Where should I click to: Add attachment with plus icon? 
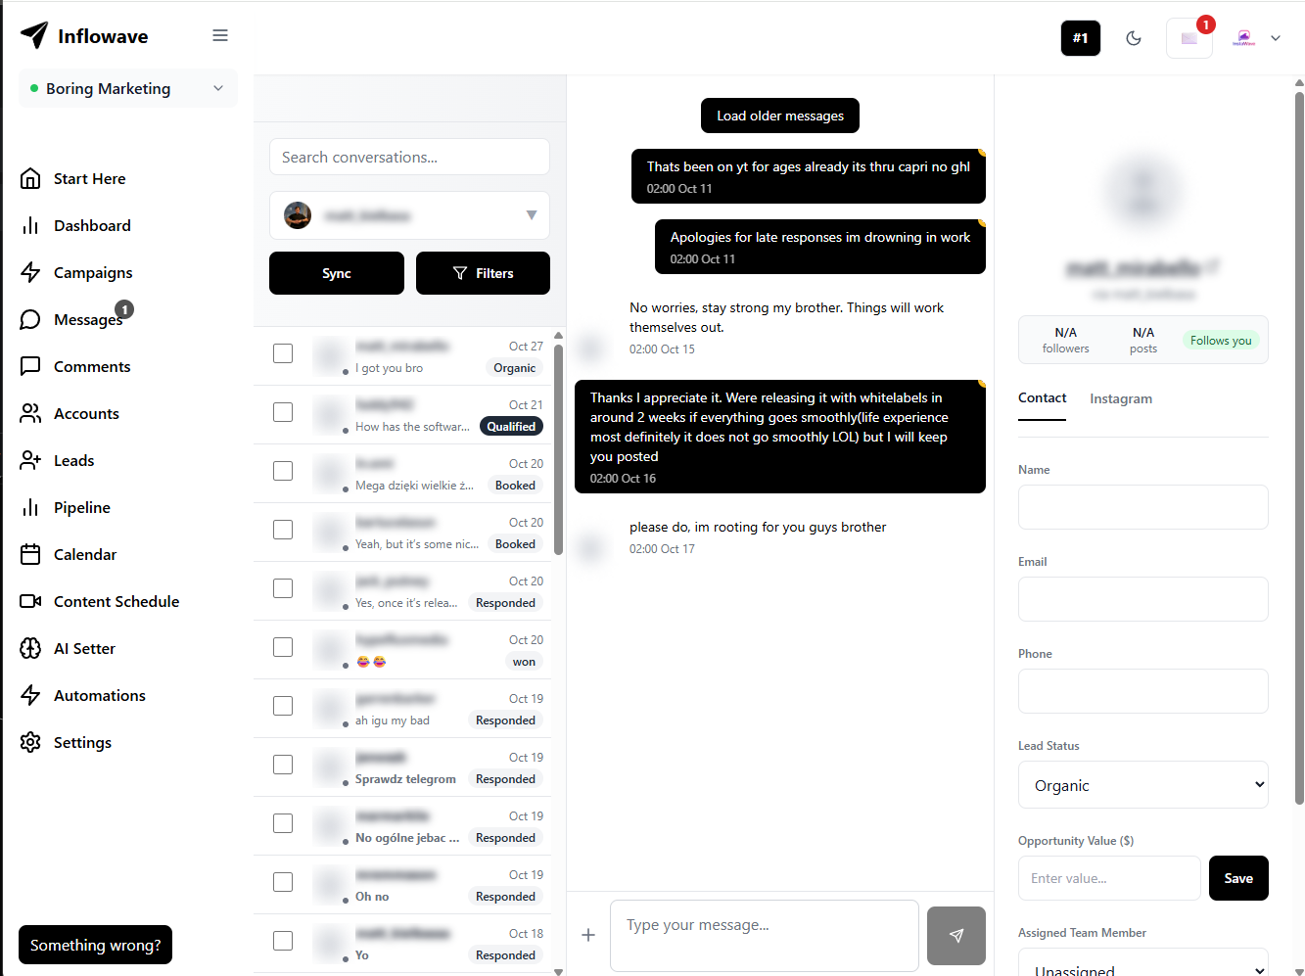tap(588, 935)
